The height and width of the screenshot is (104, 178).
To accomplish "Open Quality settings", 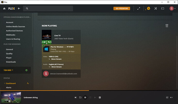I will tap(9, 54).
